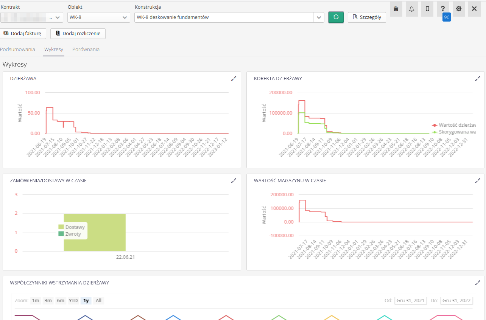Switch to the Porównania tab
486x320 pixels.
click(x=86, y=49)
